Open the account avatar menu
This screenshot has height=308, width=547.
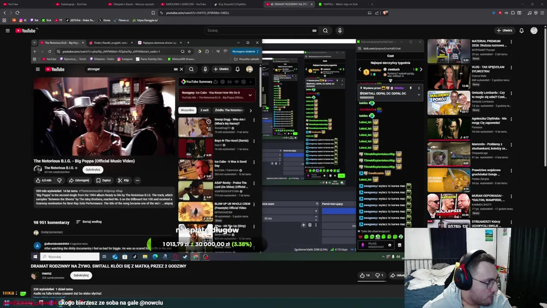(534, 30)
